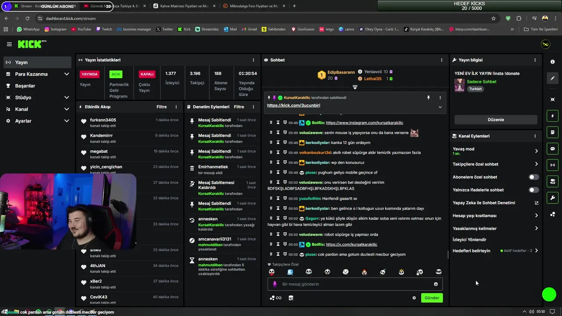
Task: Click the shop icon below message box
Action: (x=291, y=298)
